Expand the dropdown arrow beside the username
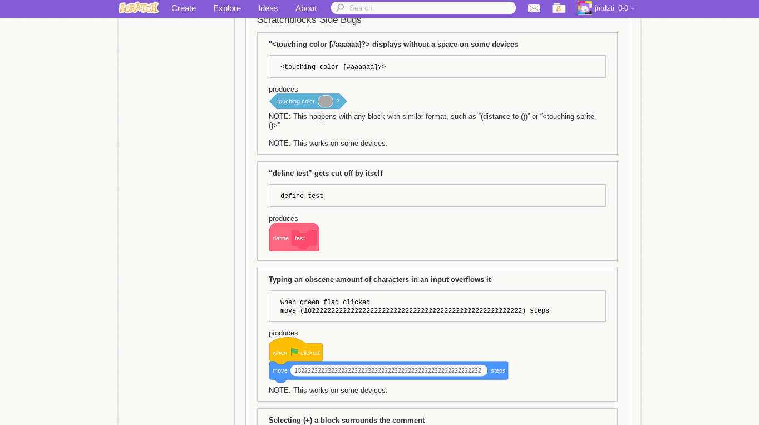The image size is (759, 425). 633,8
